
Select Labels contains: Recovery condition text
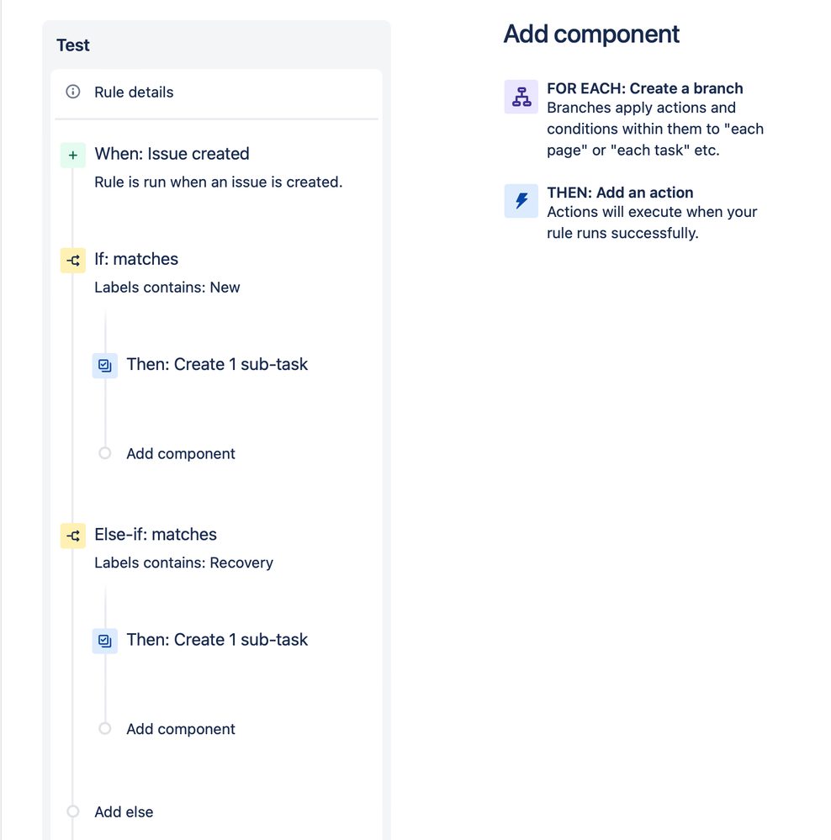click(x=183, y=563)
